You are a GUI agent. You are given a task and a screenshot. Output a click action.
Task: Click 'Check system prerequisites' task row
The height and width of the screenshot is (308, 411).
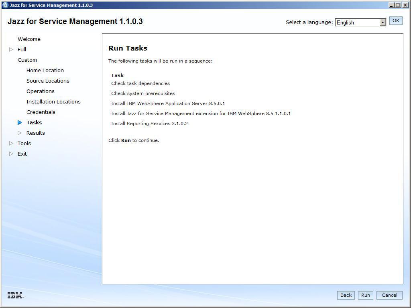point(143,93)
